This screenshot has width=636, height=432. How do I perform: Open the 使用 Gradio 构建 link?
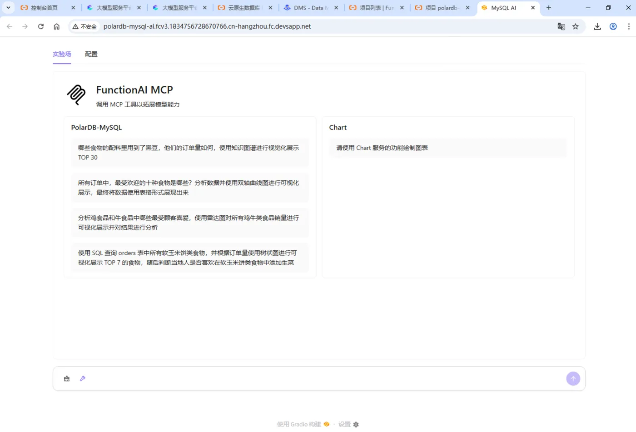point(303,424)
